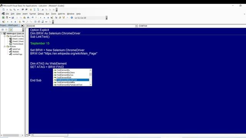Click Break in the Standard toolbar
Image resolution: width=246 pixels, height=138 pixels.
[44, 18]
